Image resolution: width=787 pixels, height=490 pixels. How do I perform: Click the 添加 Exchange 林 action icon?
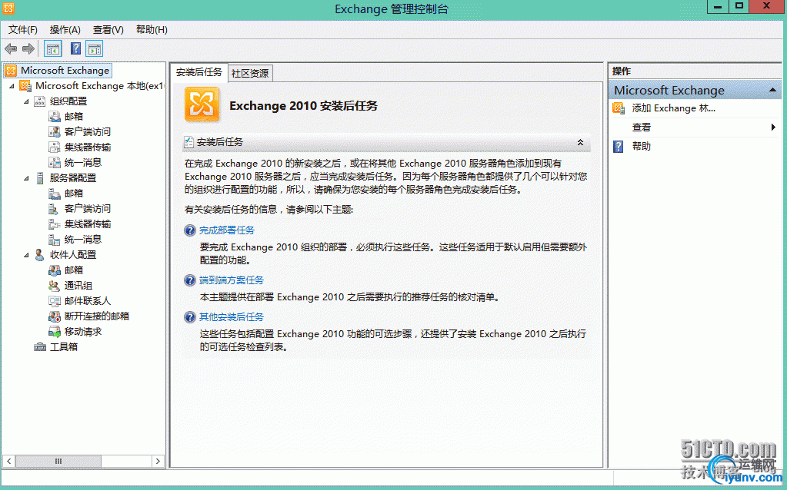619,108
